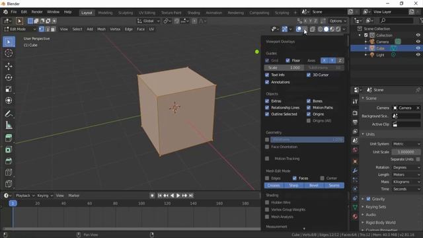This screenshot has width=423, height=238.
Task: Enable the Hidden Wire option
Action: pos(267,202)
